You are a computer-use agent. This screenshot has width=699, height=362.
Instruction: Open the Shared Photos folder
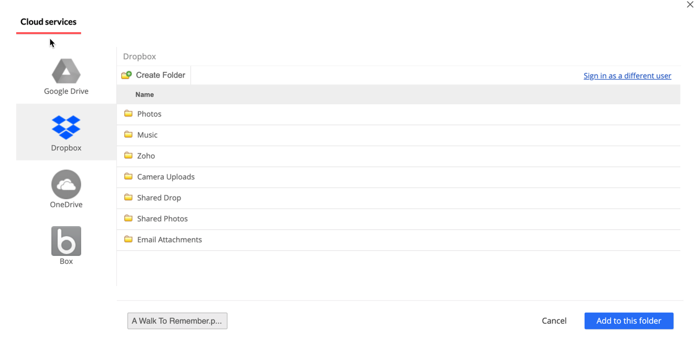coord(162,219)
